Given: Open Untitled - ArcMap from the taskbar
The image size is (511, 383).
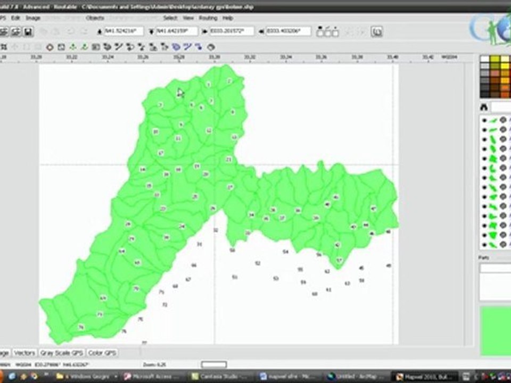Looking at the screenshot, I should tap(356, 377).
